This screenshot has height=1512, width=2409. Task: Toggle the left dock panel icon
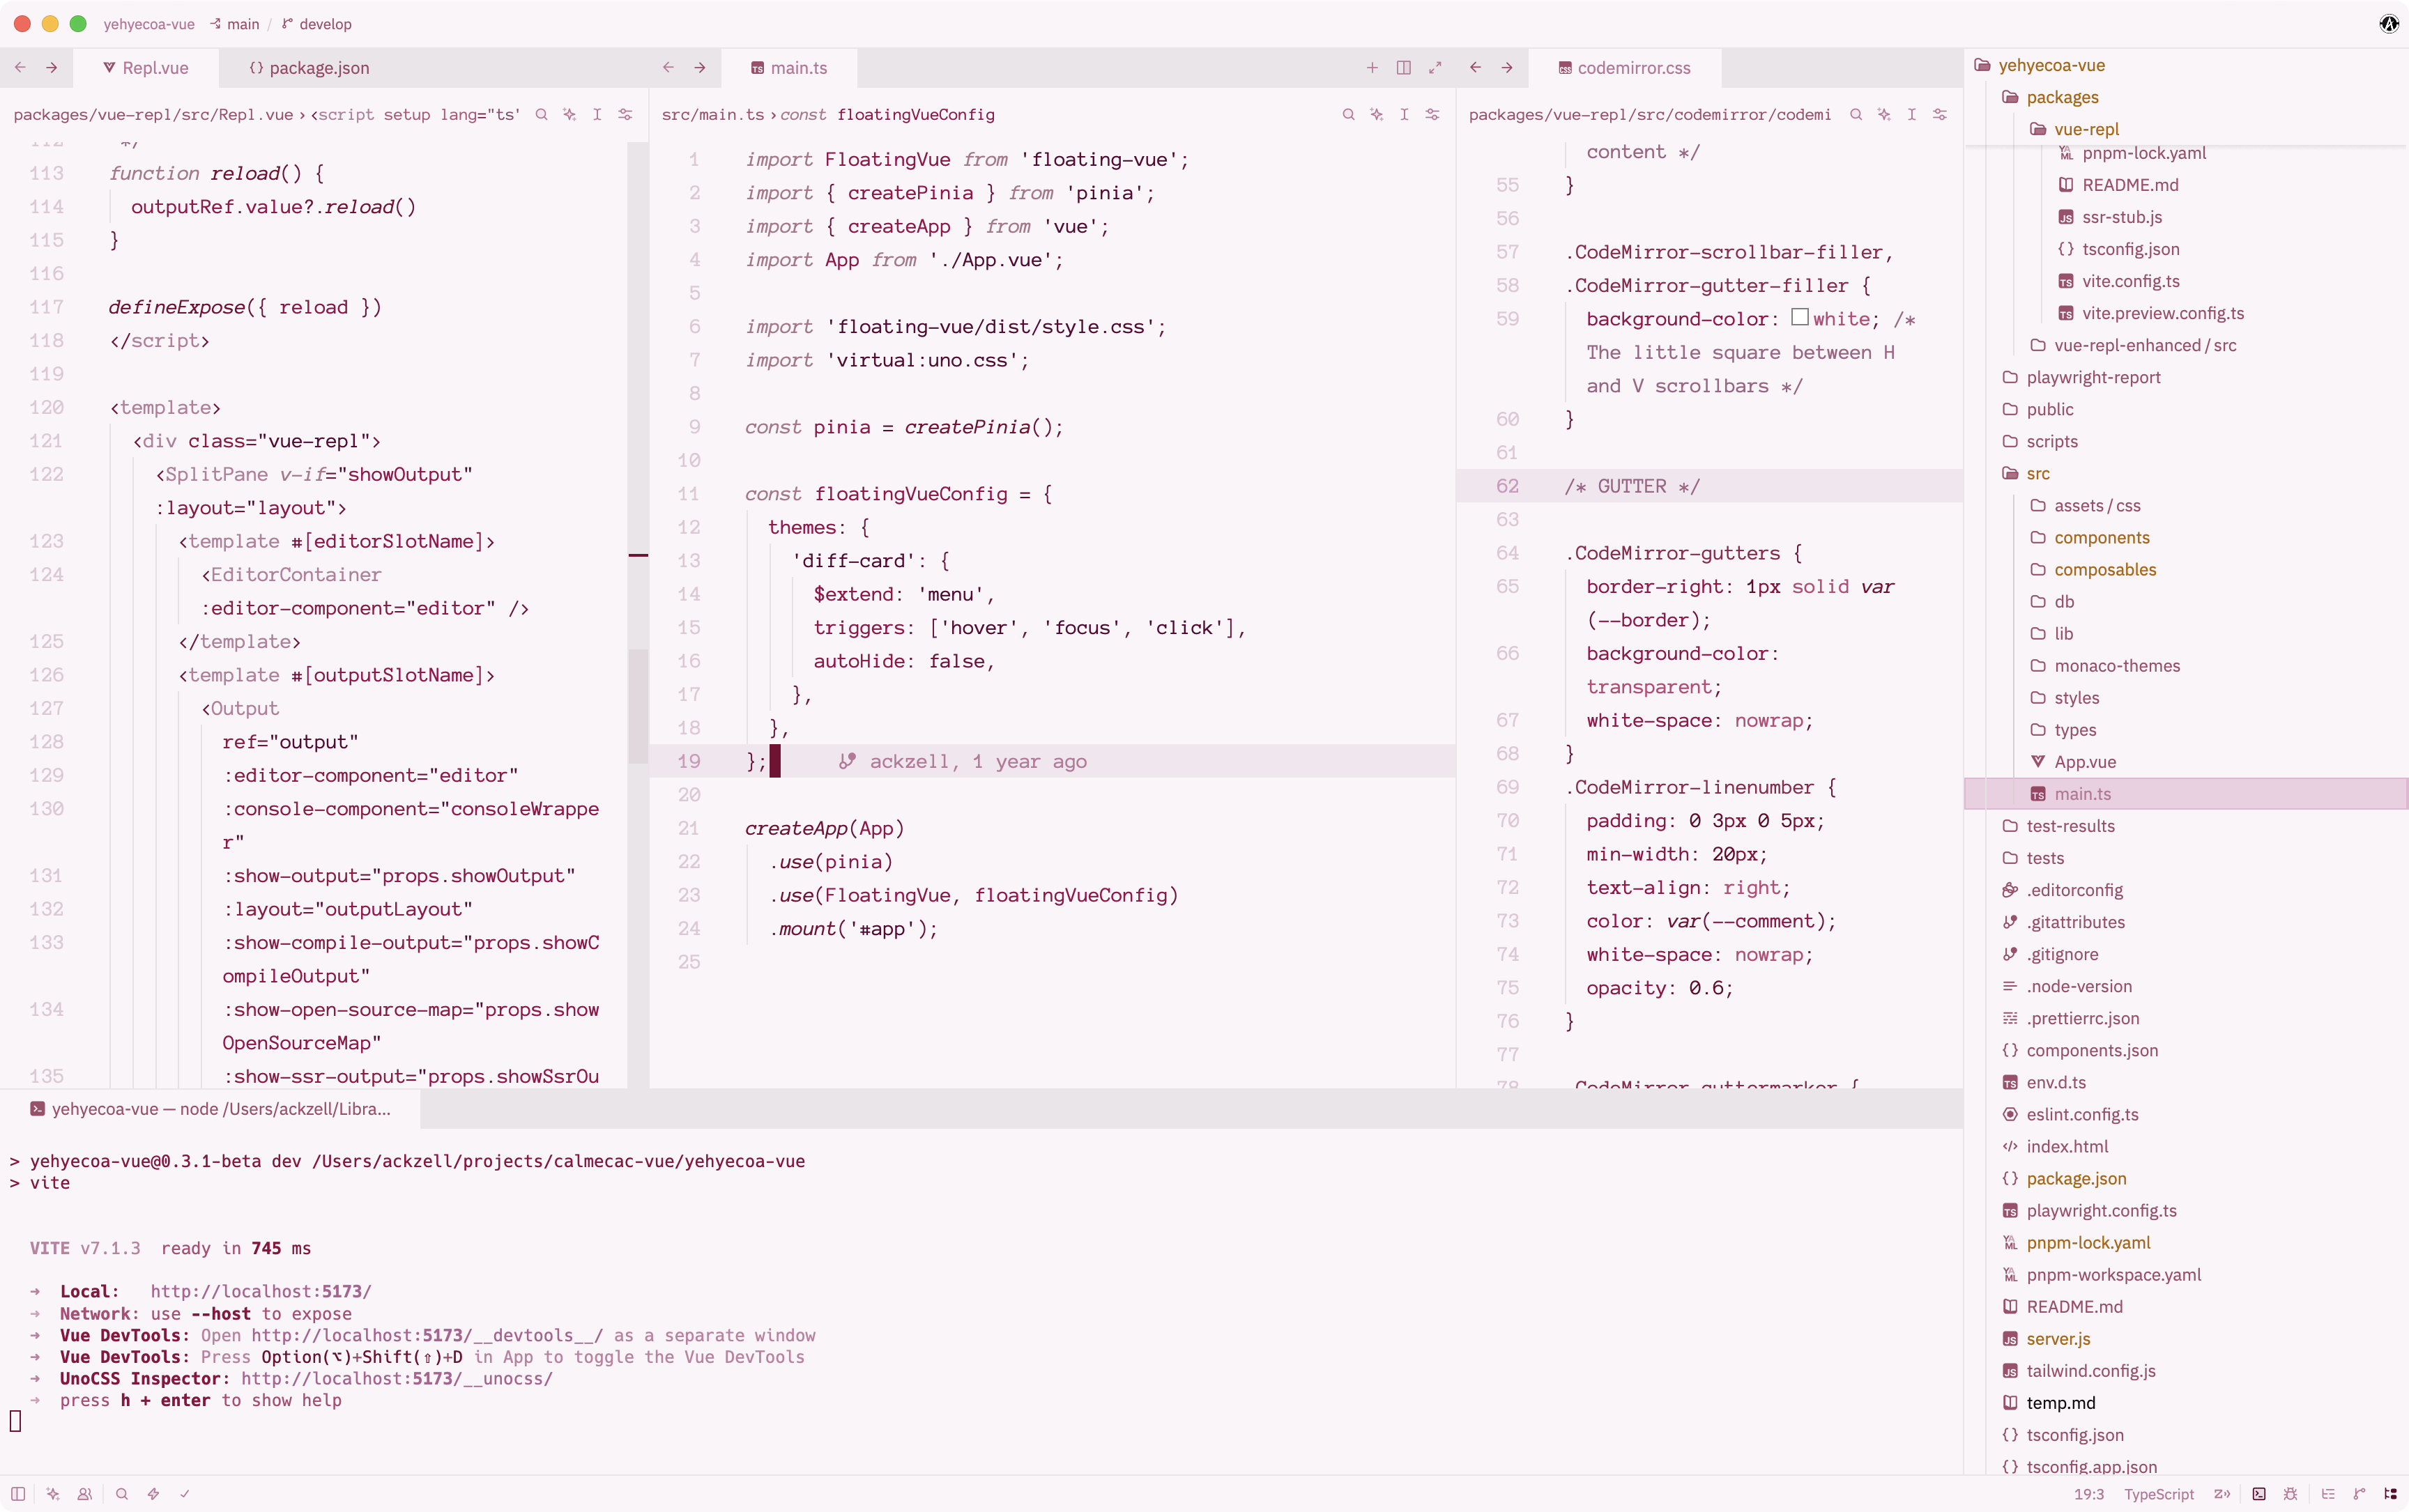(18, 1494)
